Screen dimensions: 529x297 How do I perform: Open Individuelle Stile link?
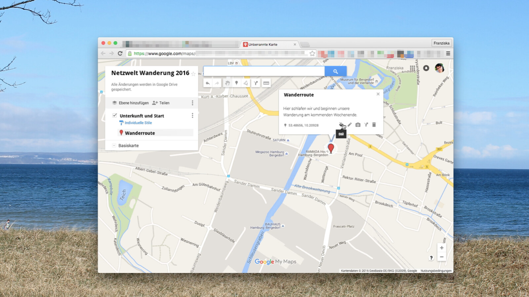pos(138,123)
